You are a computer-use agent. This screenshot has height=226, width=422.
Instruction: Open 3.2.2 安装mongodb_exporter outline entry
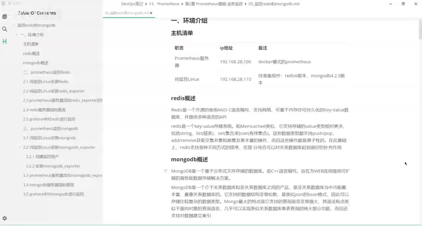53,166
